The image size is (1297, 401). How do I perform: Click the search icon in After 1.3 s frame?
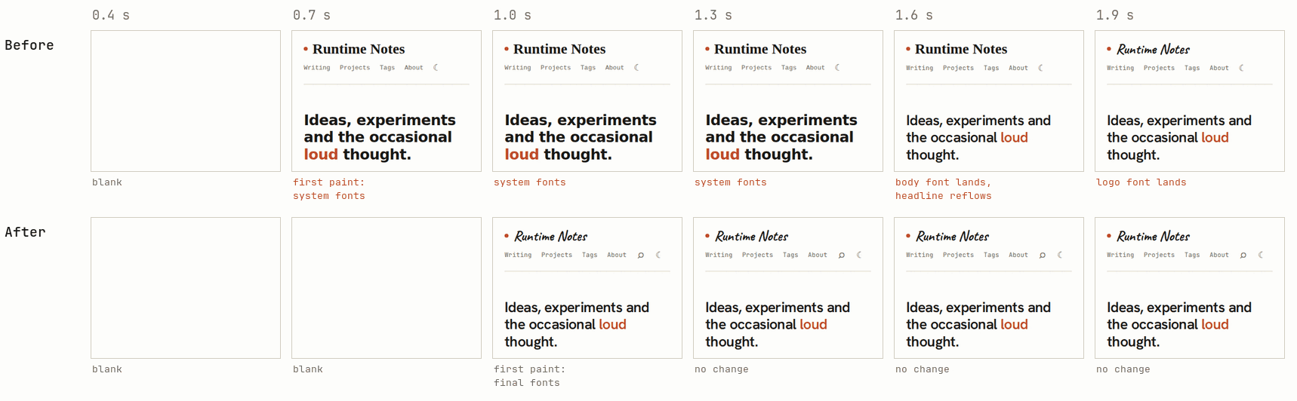(841, 255)
